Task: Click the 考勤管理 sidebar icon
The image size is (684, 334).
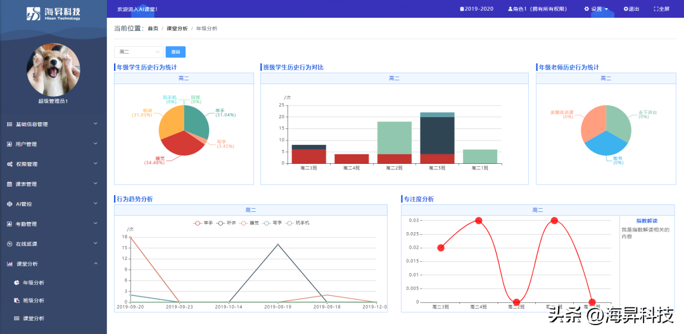Action: 9,225
